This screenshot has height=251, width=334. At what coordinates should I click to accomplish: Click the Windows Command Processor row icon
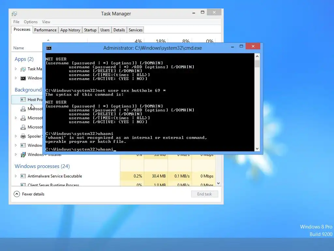point(23,78)
